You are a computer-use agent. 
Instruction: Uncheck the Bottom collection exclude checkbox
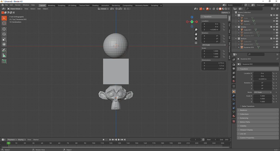click(271, 39)
